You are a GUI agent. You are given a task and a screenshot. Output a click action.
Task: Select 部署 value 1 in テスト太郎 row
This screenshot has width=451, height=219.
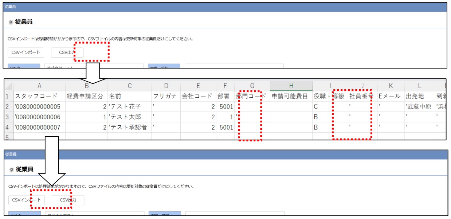(225, 117)
